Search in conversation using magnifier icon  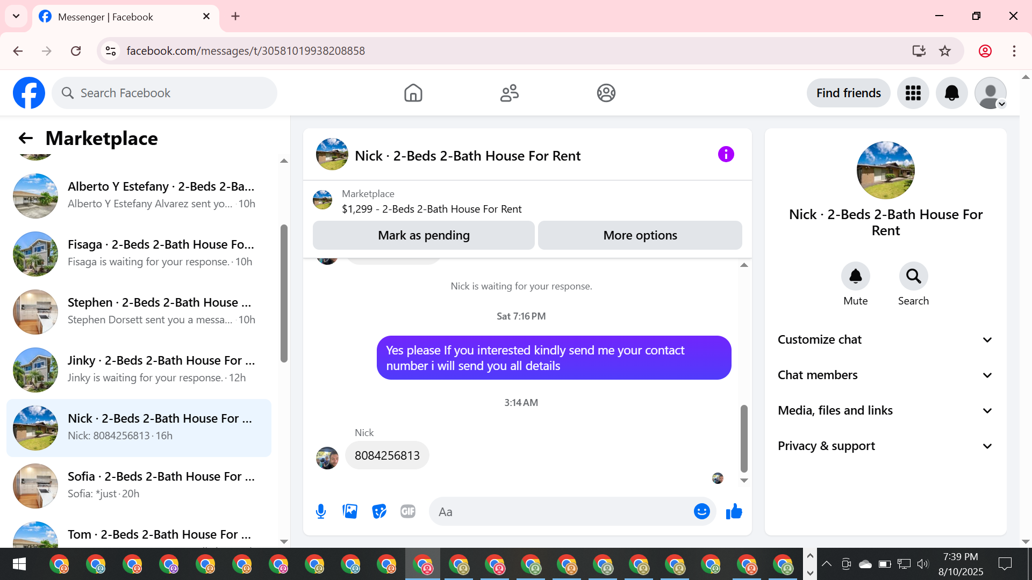point(913,277)
